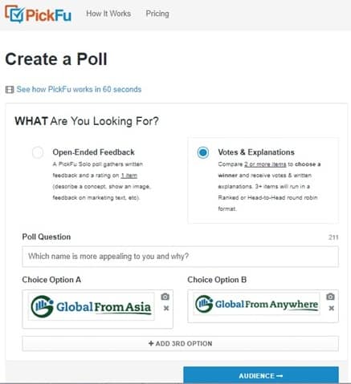Viewport: 351px width, 384px height.
Task: Remove Option B image with X icon
Action: click(x=331, y=308)
